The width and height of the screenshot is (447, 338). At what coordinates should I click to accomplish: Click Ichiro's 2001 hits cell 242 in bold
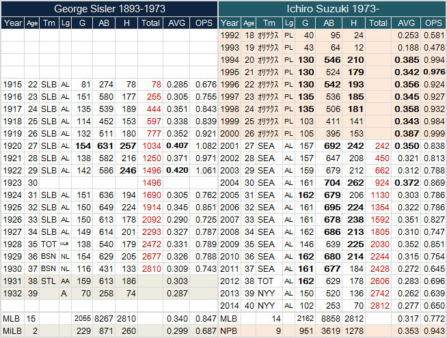(354, 146)
